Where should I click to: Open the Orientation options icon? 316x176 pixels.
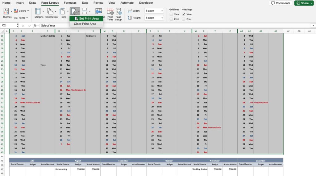tap(50, 11)
